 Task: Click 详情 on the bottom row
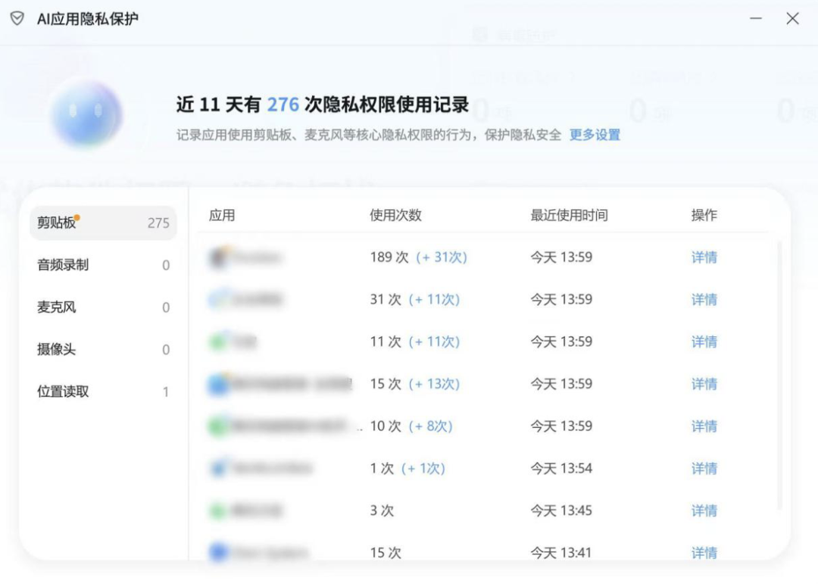[x=704, y=553]
